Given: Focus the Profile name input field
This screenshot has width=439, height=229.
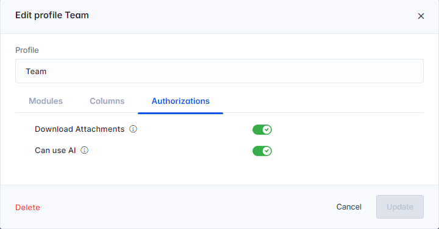Looking at the screenshot, I should [220, 71].
